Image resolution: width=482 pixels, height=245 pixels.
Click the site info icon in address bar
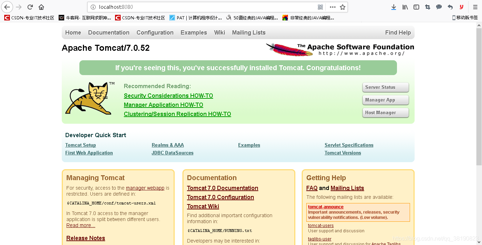(93, 7)
